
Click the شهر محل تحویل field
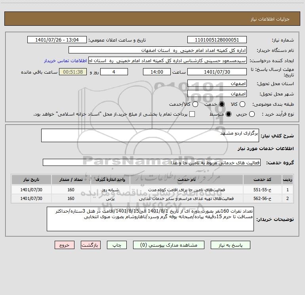point(217,94)
